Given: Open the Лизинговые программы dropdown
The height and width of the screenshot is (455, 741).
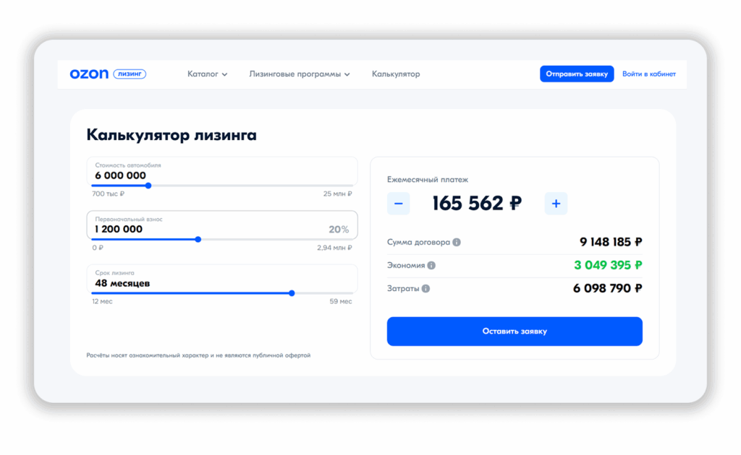Looking at the screenshot, I should (x=299, y=74).
